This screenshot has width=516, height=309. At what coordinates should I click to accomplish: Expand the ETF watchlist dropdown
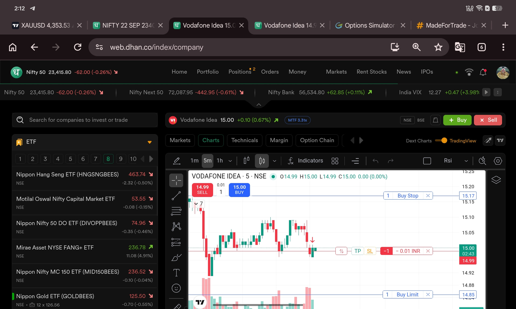click(150, 142)
